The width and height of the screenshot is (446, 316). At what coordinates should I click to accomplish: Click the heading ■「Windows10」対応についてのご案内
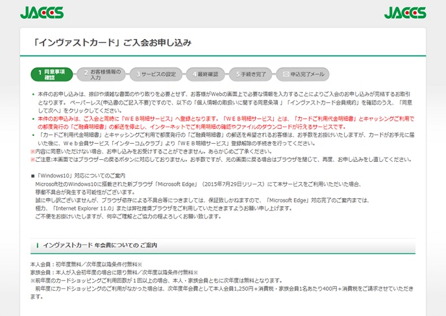(78, 176)
